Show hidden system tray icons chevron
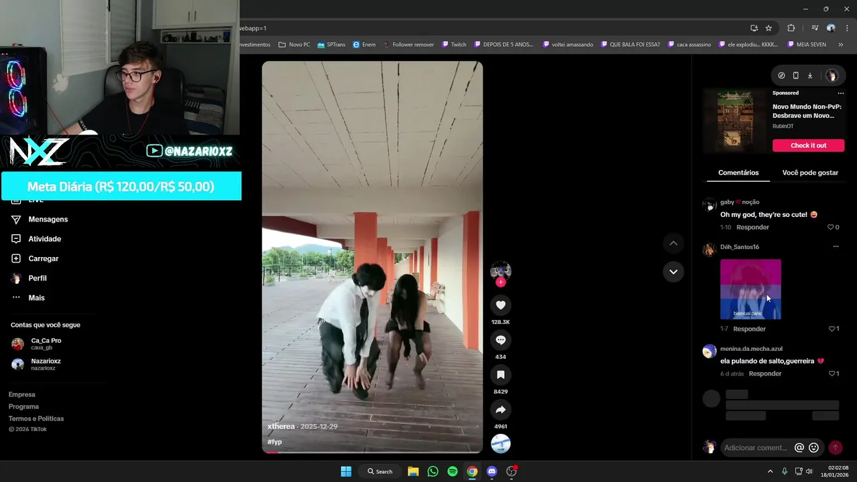Viewport: 857px width, 482px height. [770, 471]
